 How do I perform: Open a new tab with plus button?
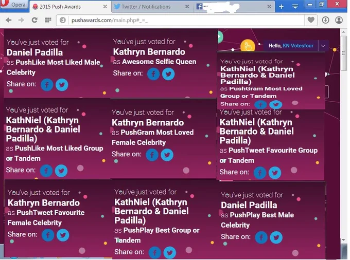[x=281, y=7]
